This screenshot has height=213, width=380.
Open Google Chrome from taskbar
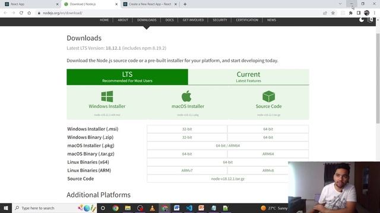tap(116, 208)
